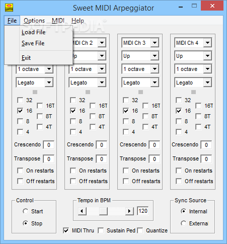Screen dimensions: 227x244
Task: Check the 4 checkbox under MIDI Ch 2
Action: (73, 132)
